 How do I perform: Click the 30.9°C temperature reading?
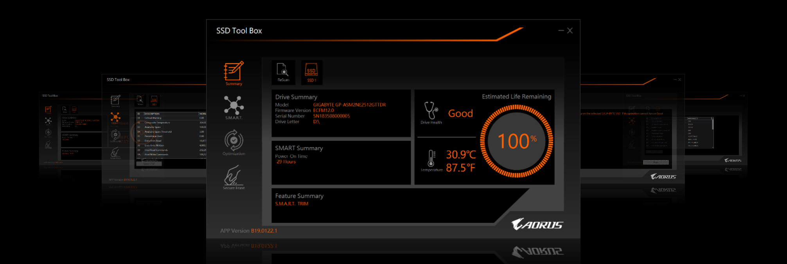(x=461, y=154)
